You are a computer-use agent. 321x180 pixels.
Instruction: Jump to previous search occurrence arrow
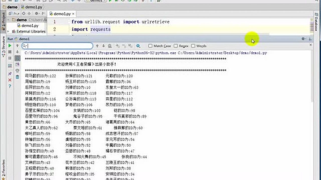[97, 46]
